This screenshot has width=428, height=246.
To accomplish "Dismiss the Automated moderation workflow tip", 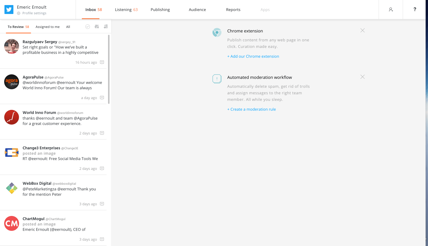I will click(362, 77).
